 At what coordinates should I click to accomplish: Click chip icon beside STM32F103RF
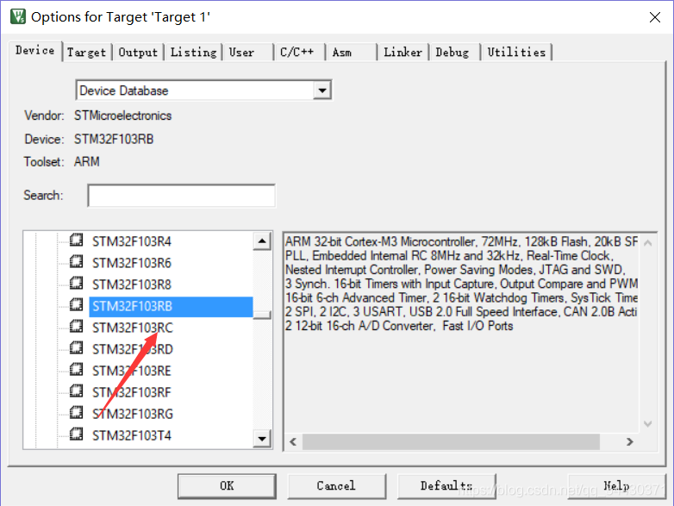coord(76,390)
